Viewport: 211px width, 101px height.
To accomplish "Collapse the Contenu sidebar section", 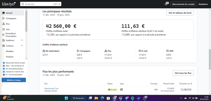I will coord(22,46).
